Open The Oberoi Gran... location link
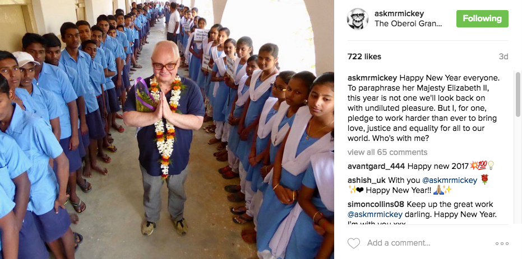 click(x=408, y=24)
